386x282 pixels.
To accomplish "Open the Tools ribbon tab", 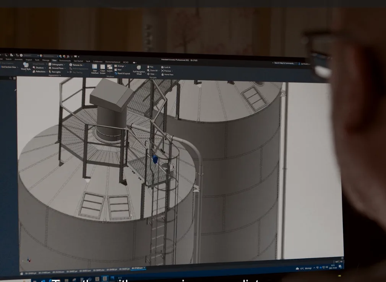I will point(37,60).
